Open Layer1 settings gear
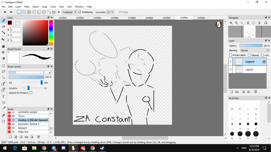Viewport: 271px width, 152px height. tap(264, 62)
